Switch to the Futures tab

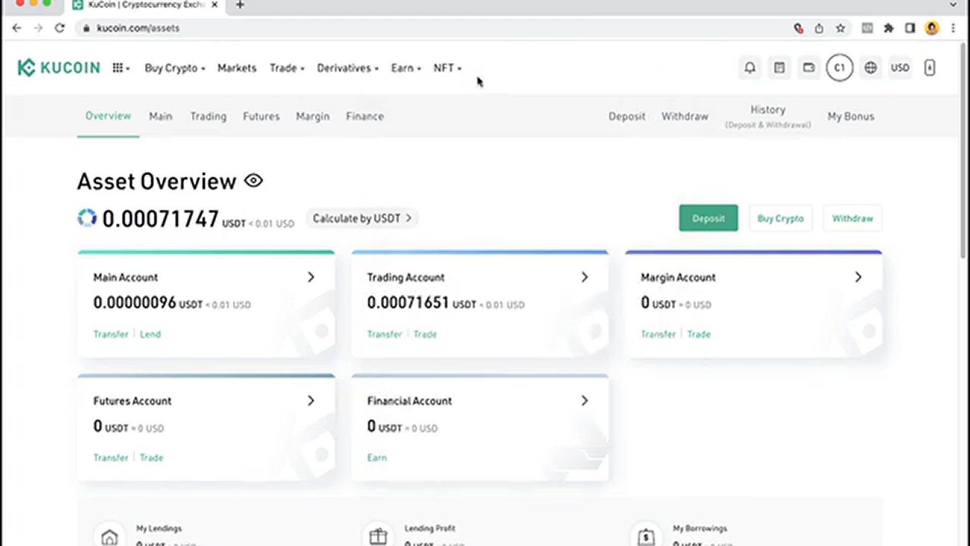click(261, 116)
